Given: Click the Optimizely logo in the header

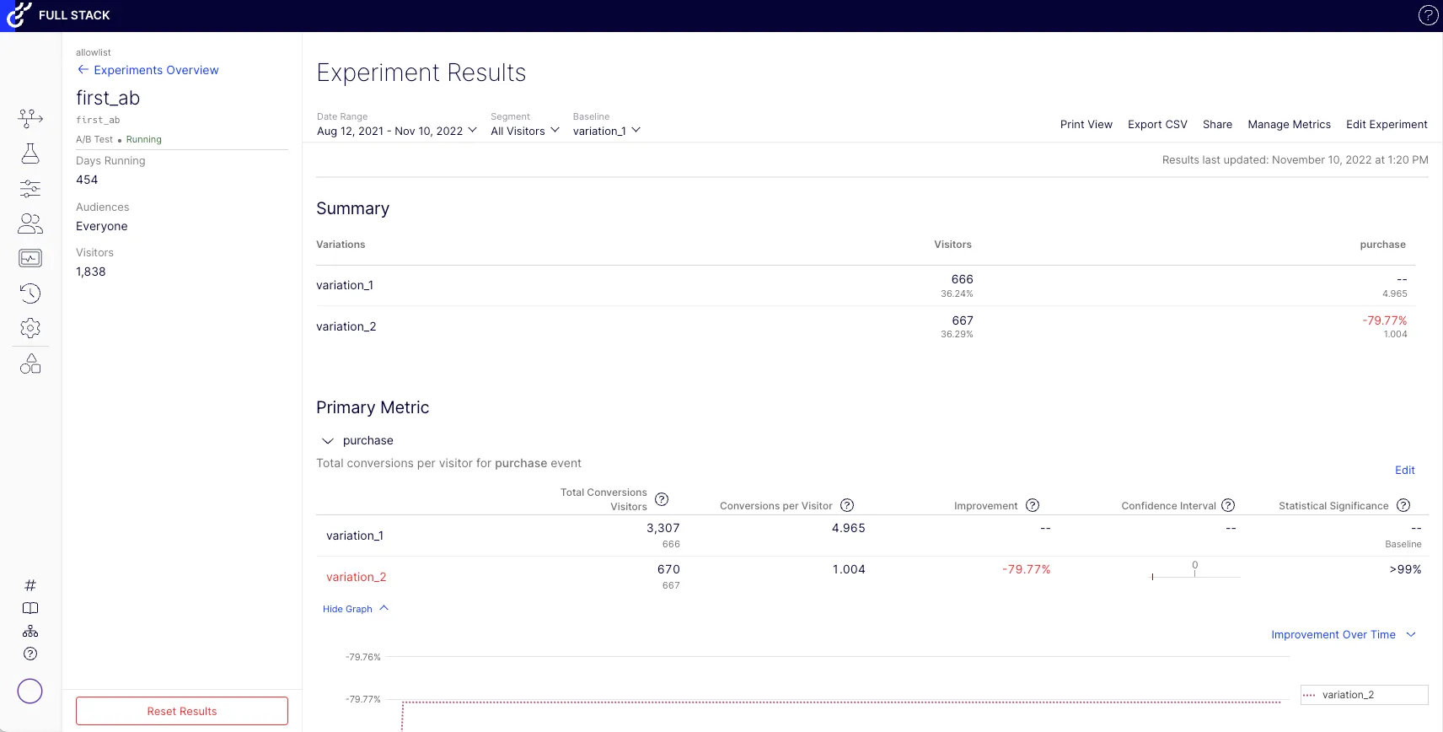Looking at the screenshot, I should click(x=19, y=15).
